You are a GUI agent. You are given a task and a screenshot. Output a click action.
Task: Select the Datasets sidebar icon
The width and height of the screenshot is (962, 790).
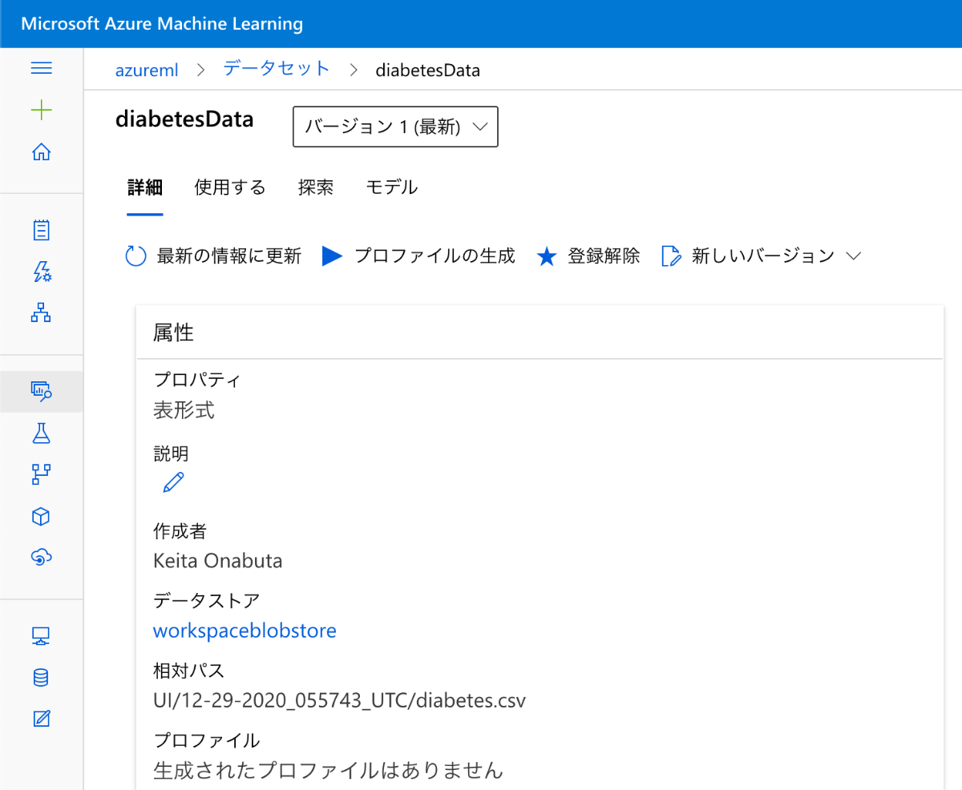(x=41, y=391)
